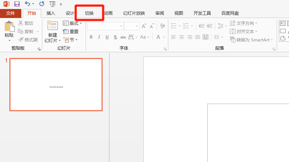Switch to the Transitions (切换) tab
This screenshot has width=289, height=162.
click(x=89, y=13)
